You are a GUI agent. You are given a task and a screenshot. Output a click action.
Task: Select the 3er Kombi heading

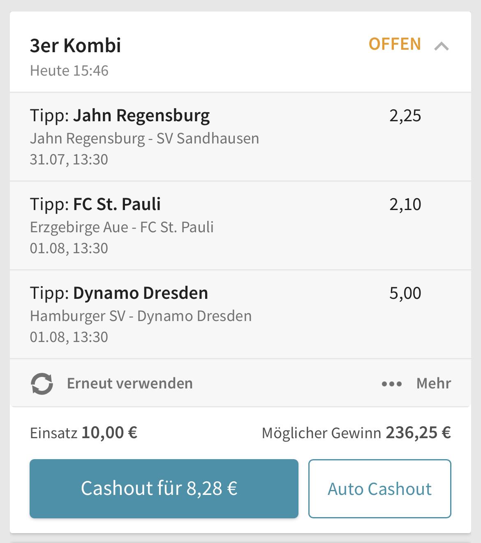75,45
